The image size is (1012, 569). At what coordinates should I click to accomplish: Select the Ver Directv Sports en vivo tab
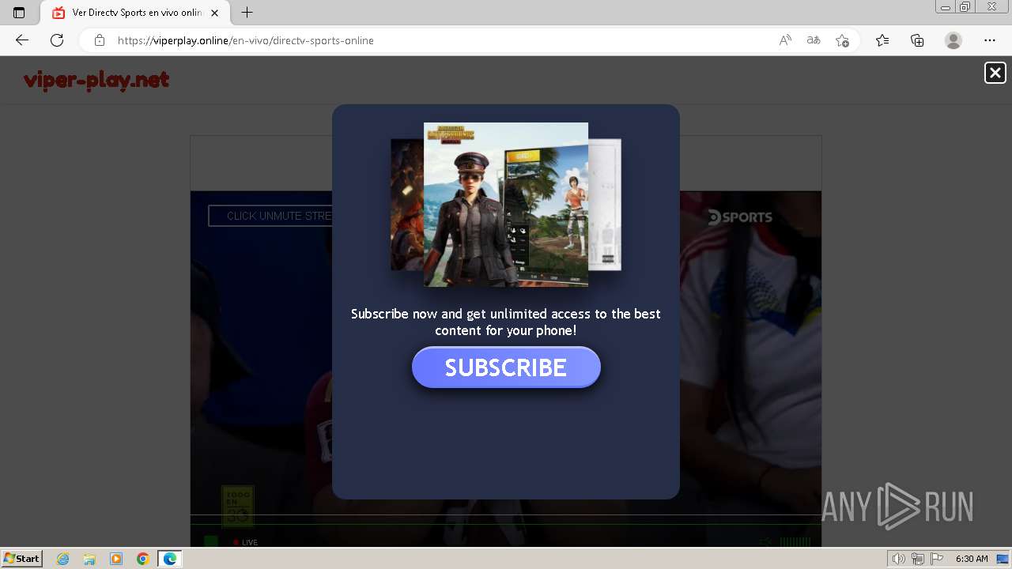point(135,13)
